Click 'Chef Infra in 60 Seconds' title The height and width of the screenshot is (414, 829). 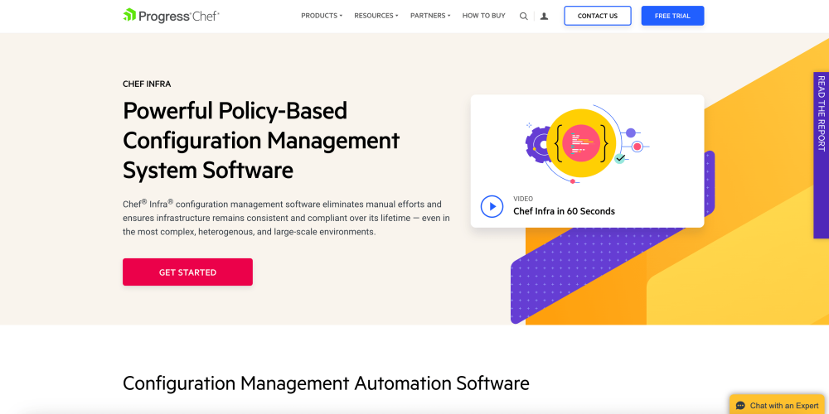(x=564, y=211)
